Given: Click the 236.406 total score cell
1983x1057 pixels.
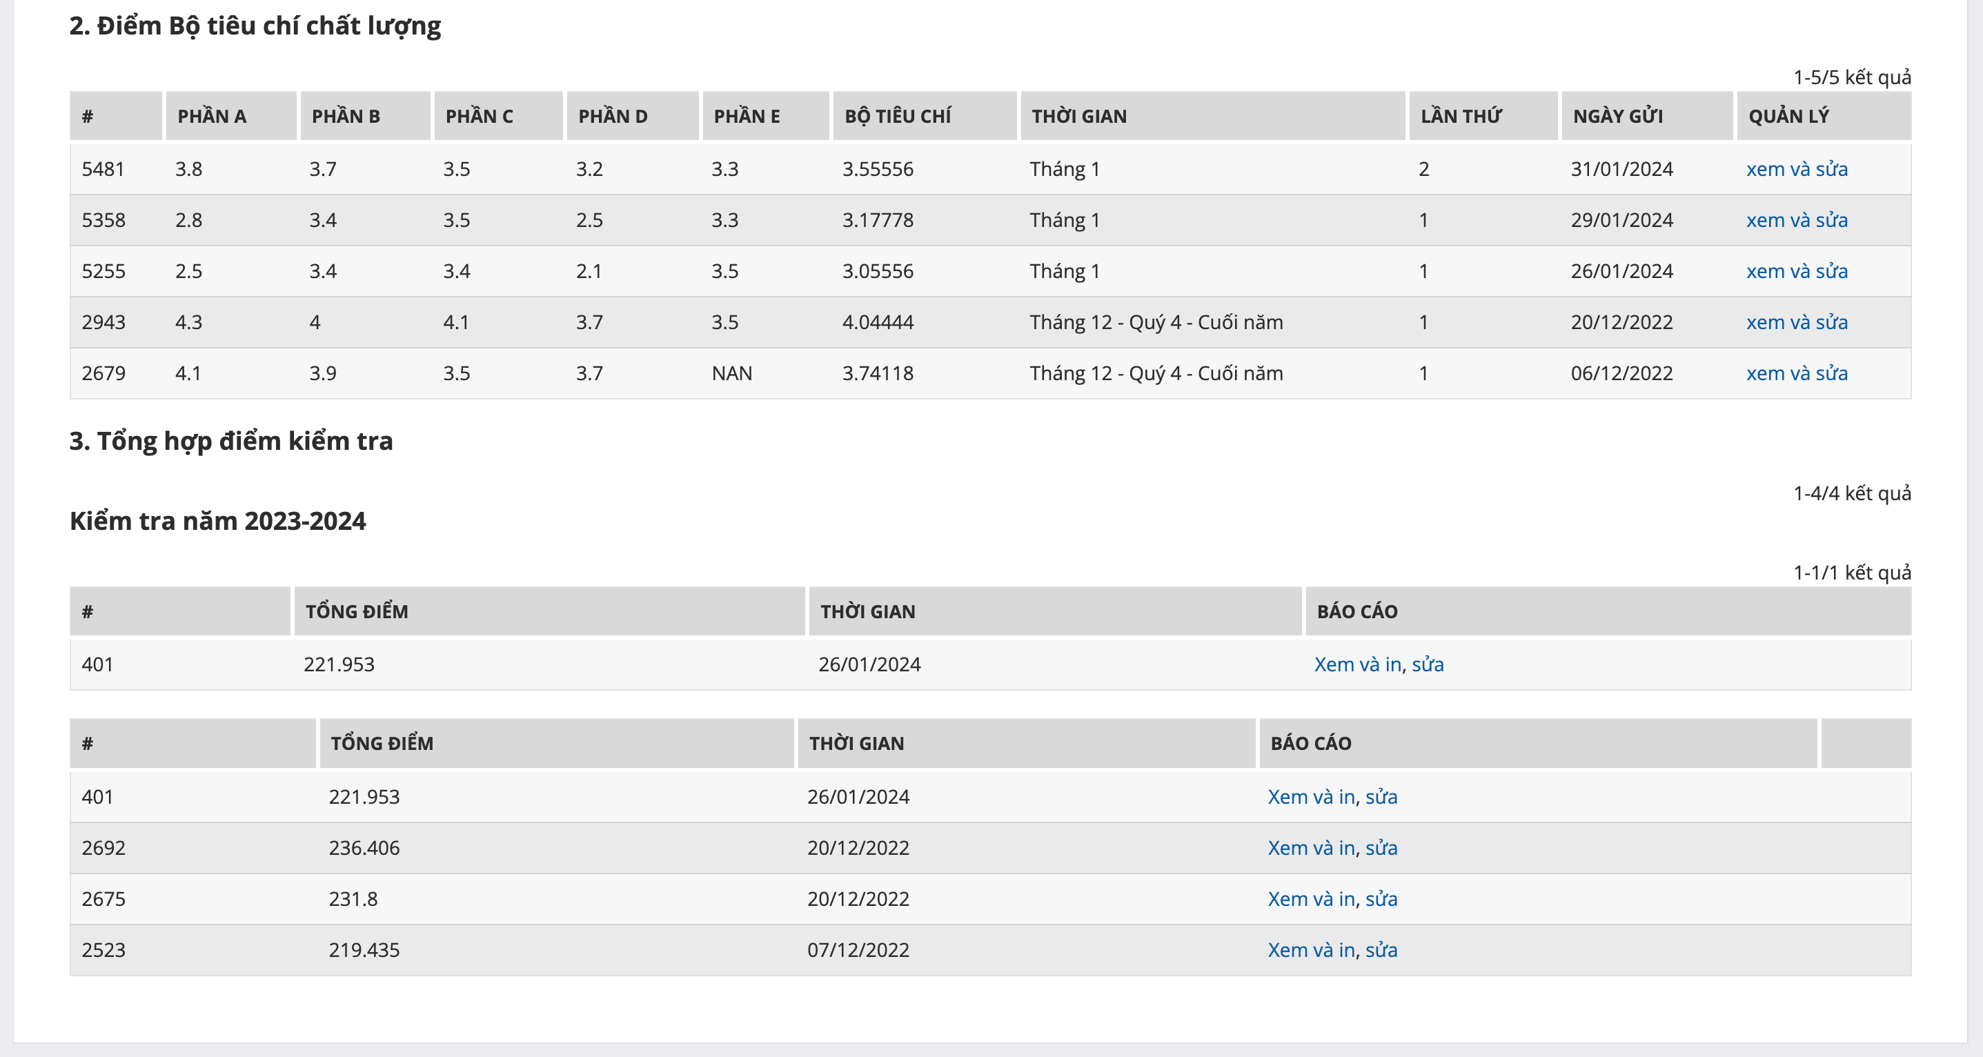Looking at the screenshot, I should tap(364, 848).
